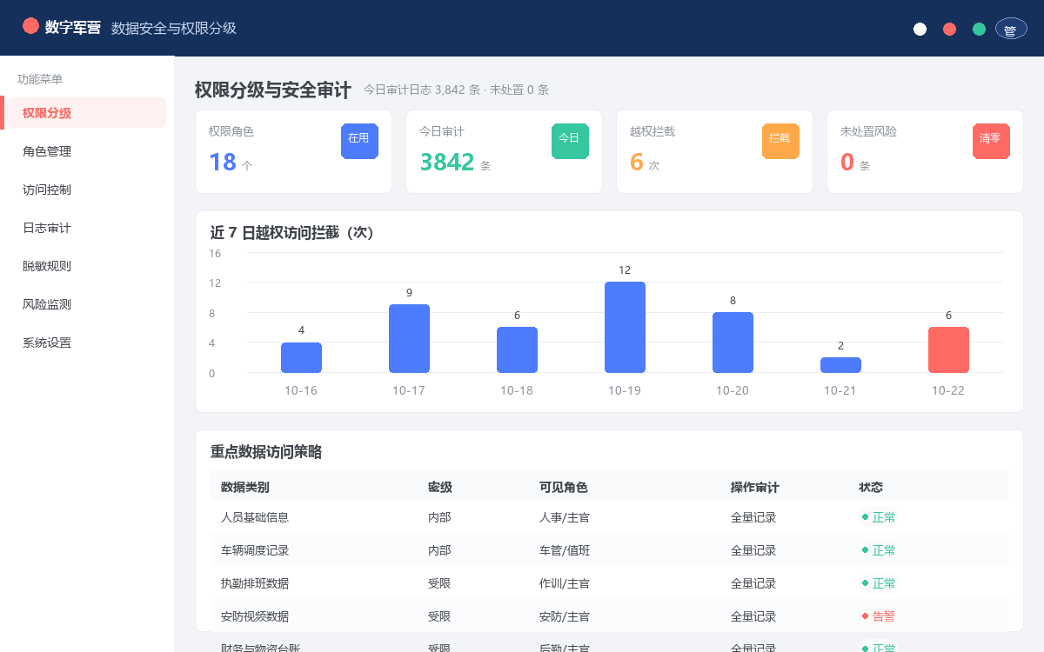Click 车管/值班 visible role cell
Viewport: 1044px width, 652px height.
coord(565,550)
